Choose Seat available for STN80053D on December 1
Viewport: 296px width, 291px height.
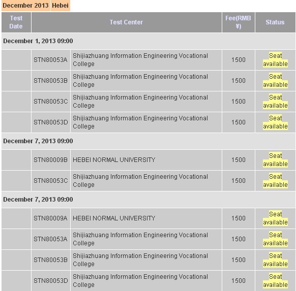pos(275,122)
